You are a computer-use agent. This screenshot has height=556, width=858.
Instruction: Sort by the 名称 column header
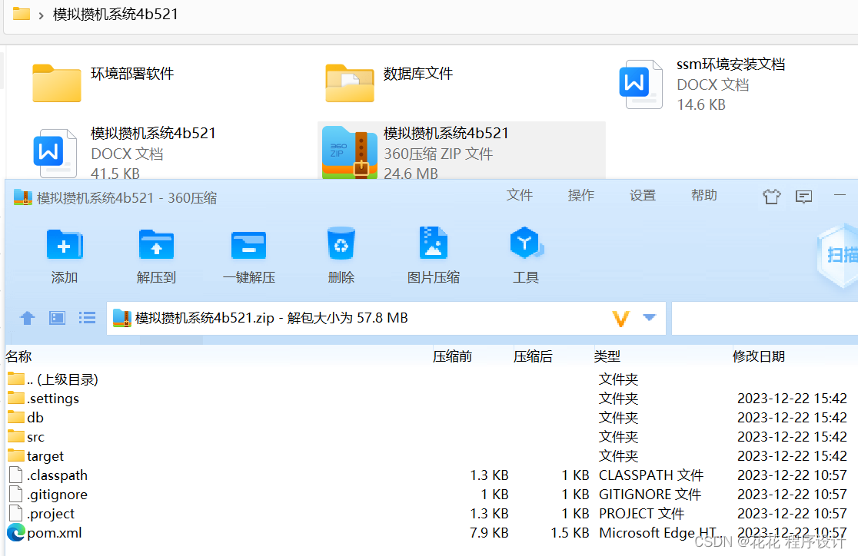point(18,356)
